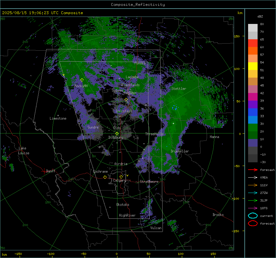Click the Banff label on map
This screenshot has height=258, width=276.
[x=51, y=171]
